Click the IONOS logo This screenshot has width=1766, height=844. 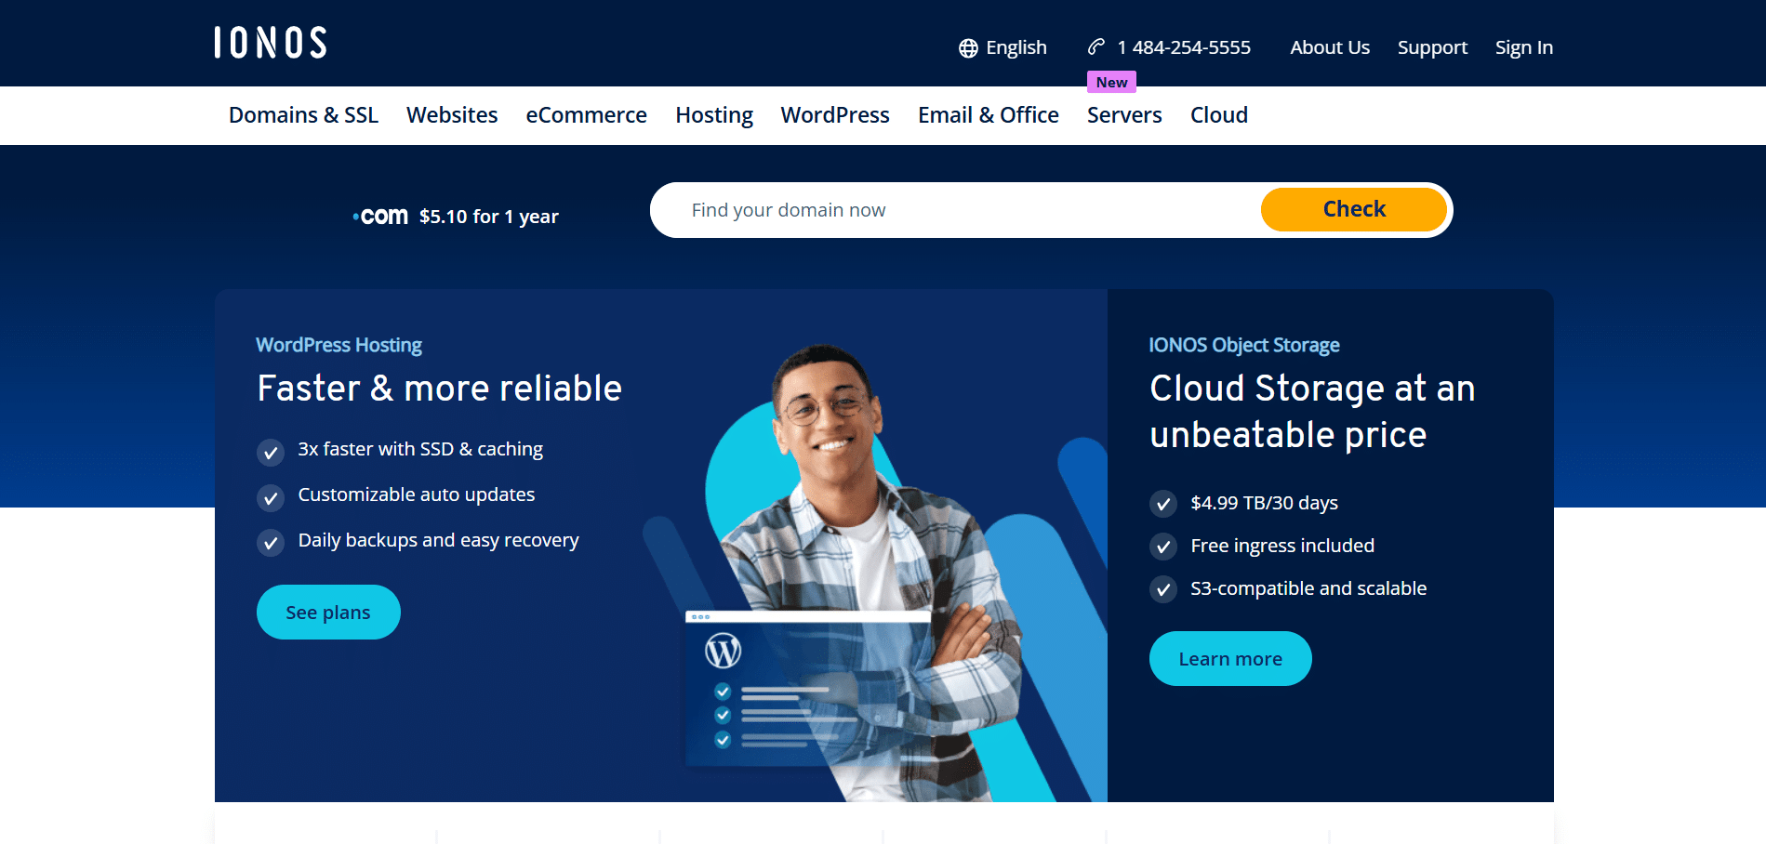point(270,43)
